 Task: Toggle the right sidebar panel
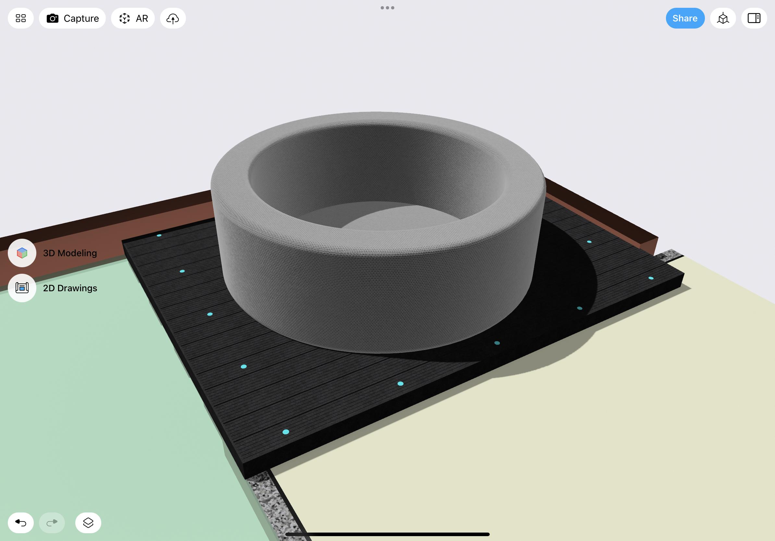[x=754, y=18]
